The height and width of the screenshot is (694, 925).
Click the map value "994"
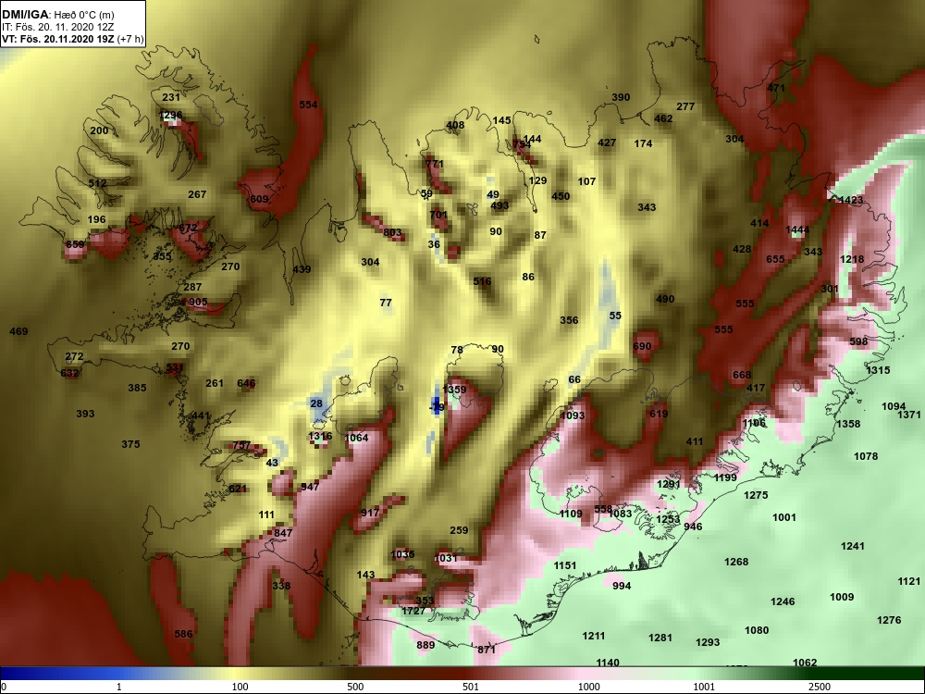tap(622, 586)
